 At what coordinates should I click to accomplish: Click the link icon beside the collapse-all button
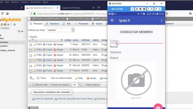click(x=22, y=31)
